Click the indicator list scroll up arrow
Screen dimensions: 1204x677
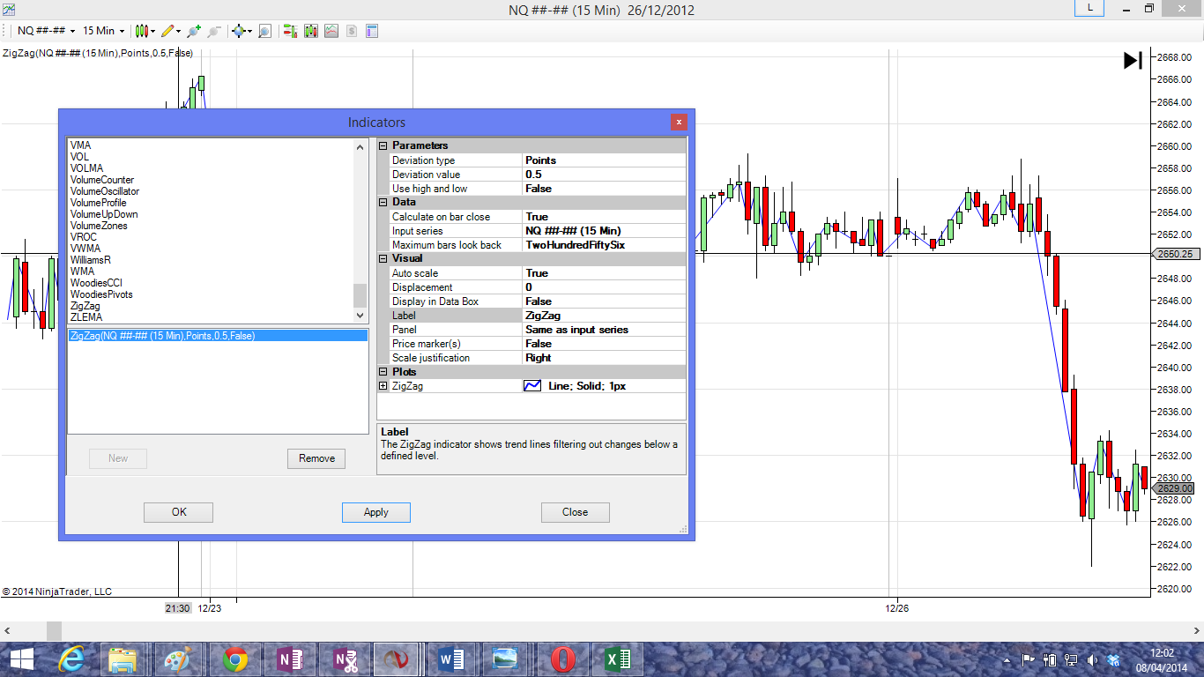(x=360, y=147)
